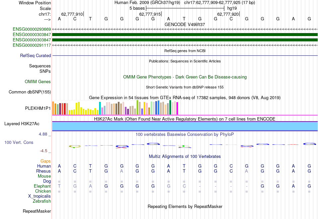This screenshot has height=219, width=318.
Task: Click the H3K27Ac Mark track title
Action: (185, 119)
